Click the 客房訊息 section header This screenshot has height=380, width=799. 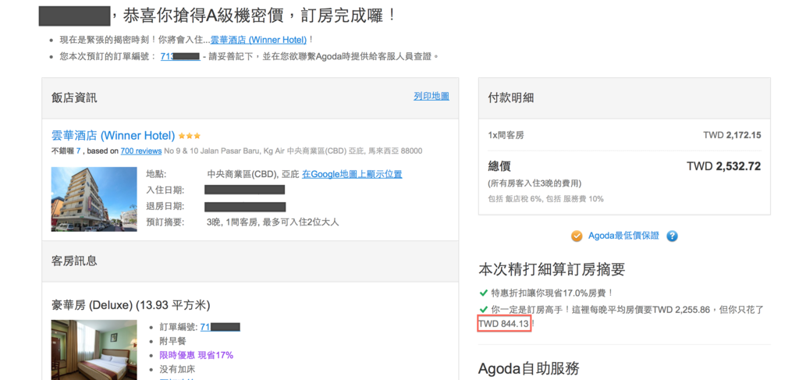click(x=74, y=261)
